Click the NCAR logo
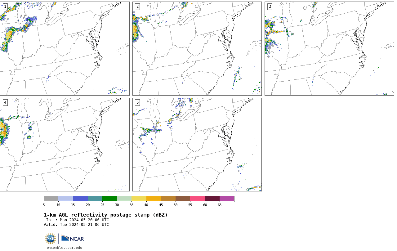 click(73, 238)
